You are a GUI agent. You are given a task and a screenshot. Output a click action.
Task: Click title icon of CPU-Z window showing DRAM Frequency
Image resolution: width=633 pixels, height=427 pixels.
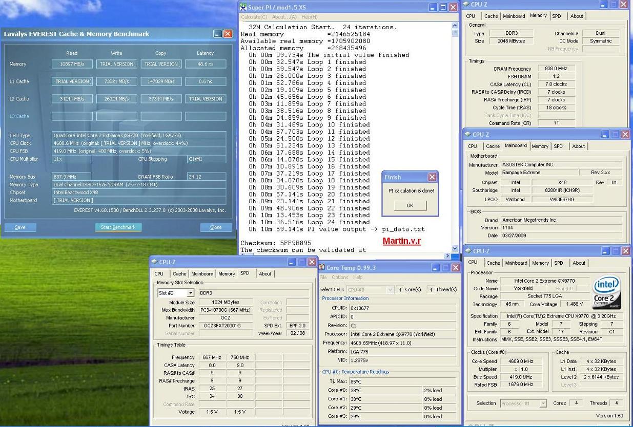(x=467, y=5)
